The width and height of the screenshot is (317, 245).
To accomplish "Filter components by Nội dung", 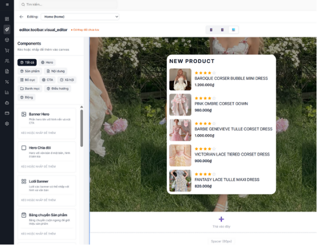I will click(55, 71).
